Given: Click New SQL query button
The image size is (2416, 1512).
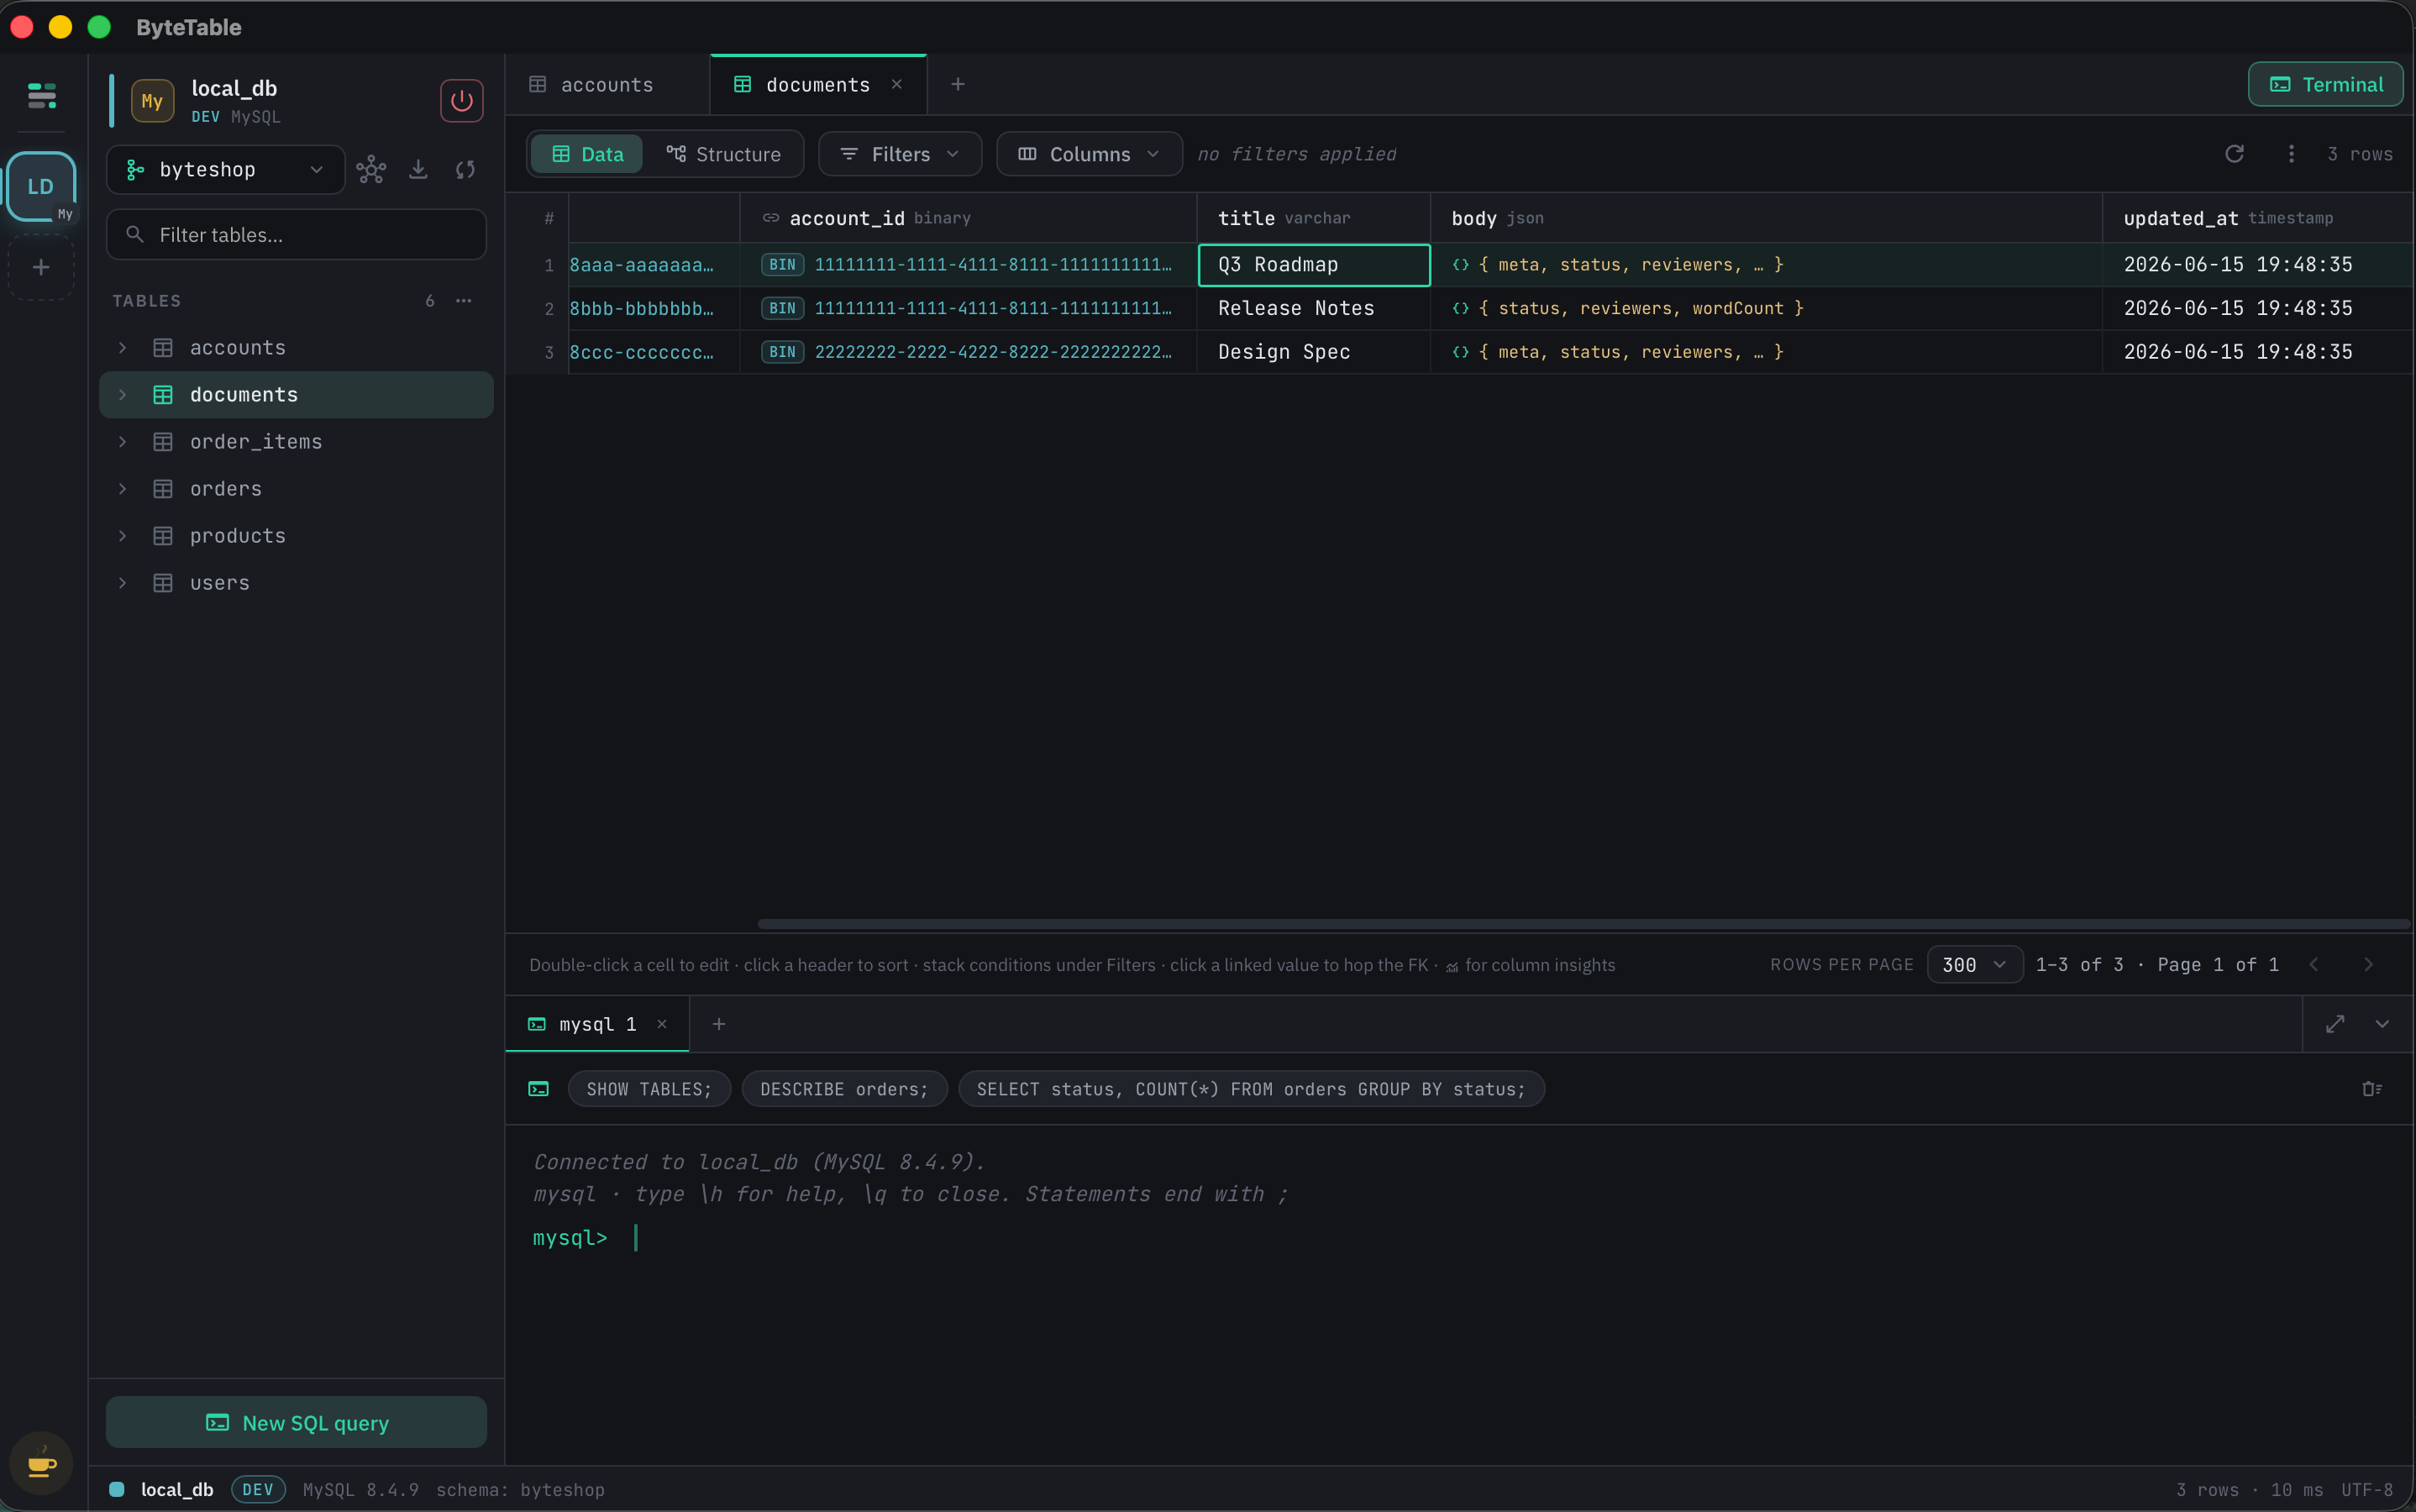Looking at the screenshot, I should tap(296, 1422).
